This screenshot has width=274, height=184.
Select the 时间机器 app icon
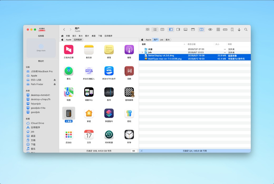(x=109, y=135)
